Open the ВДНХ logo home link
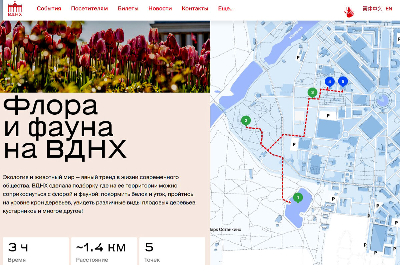 click(x=14, y=8)
